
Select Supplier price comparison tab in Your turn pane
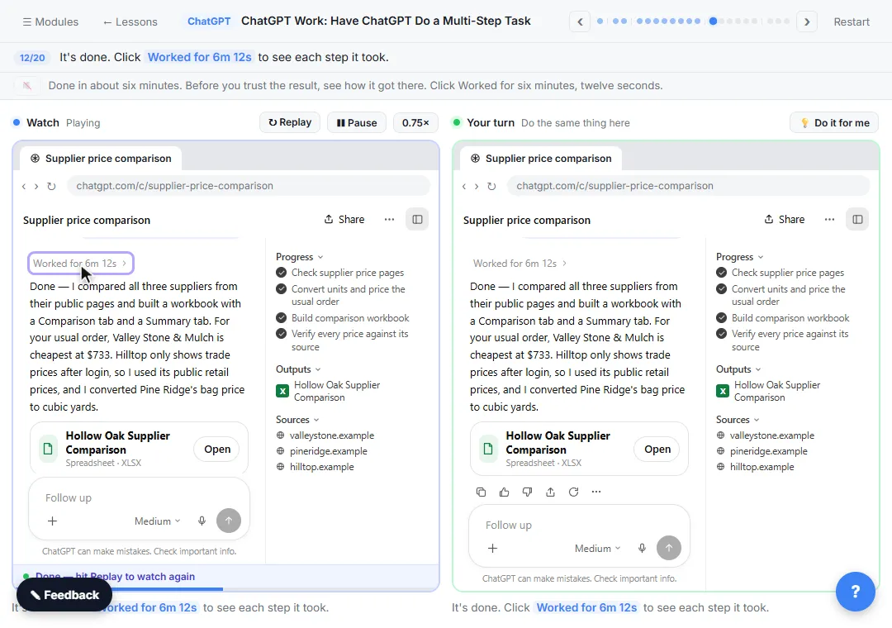tap(541, 159)
